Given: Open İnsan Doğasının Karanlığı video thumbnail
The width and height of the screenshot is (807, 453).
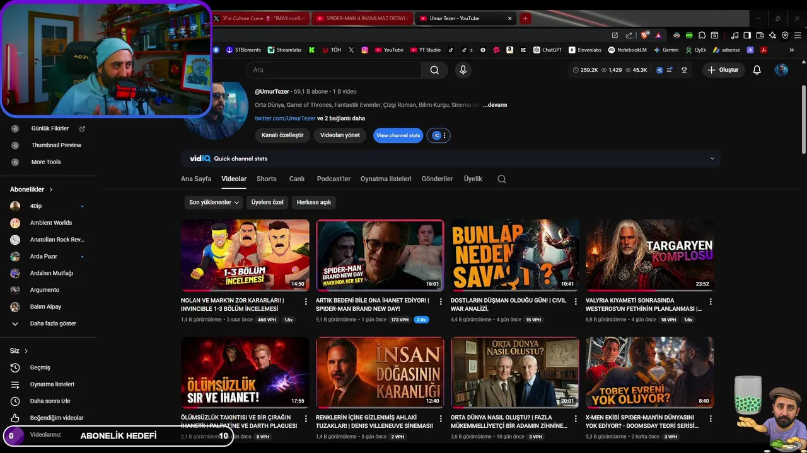Looking at the screenshot, I should click(380, 372).
